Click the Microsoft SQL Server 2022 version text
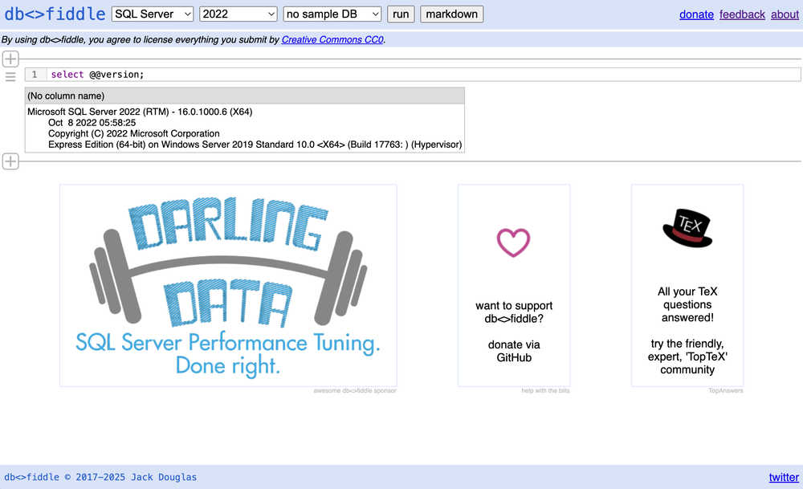 tap(140, 112)
